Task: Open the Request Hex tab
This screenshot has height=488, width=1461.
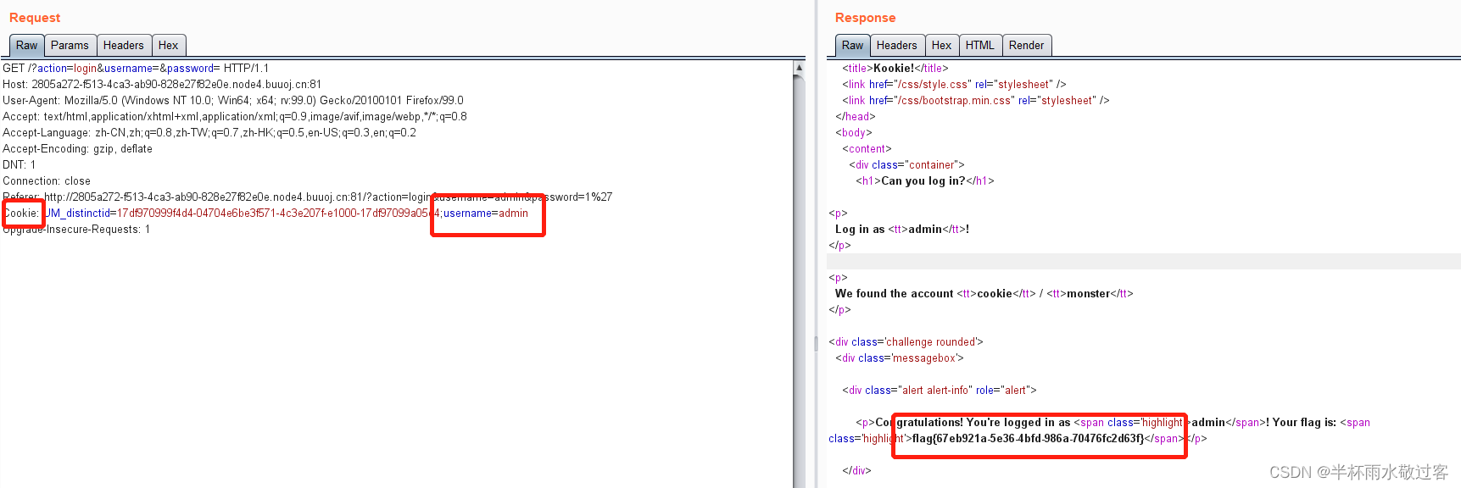Action: [169, 46]
